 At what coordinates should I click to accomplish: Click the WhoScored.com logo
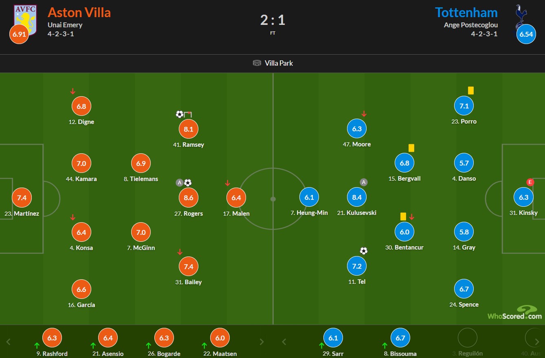pos(515,312)
